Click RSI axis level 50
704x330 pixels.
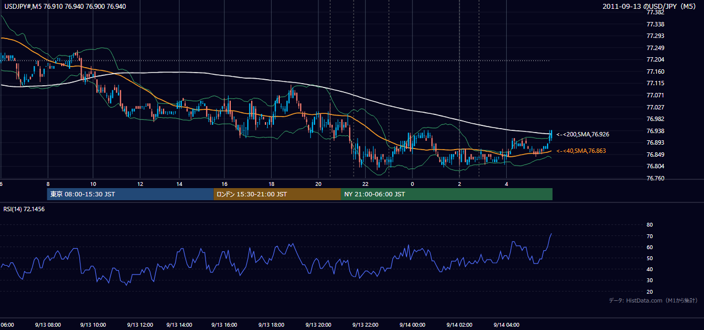(x=649, y=258)
